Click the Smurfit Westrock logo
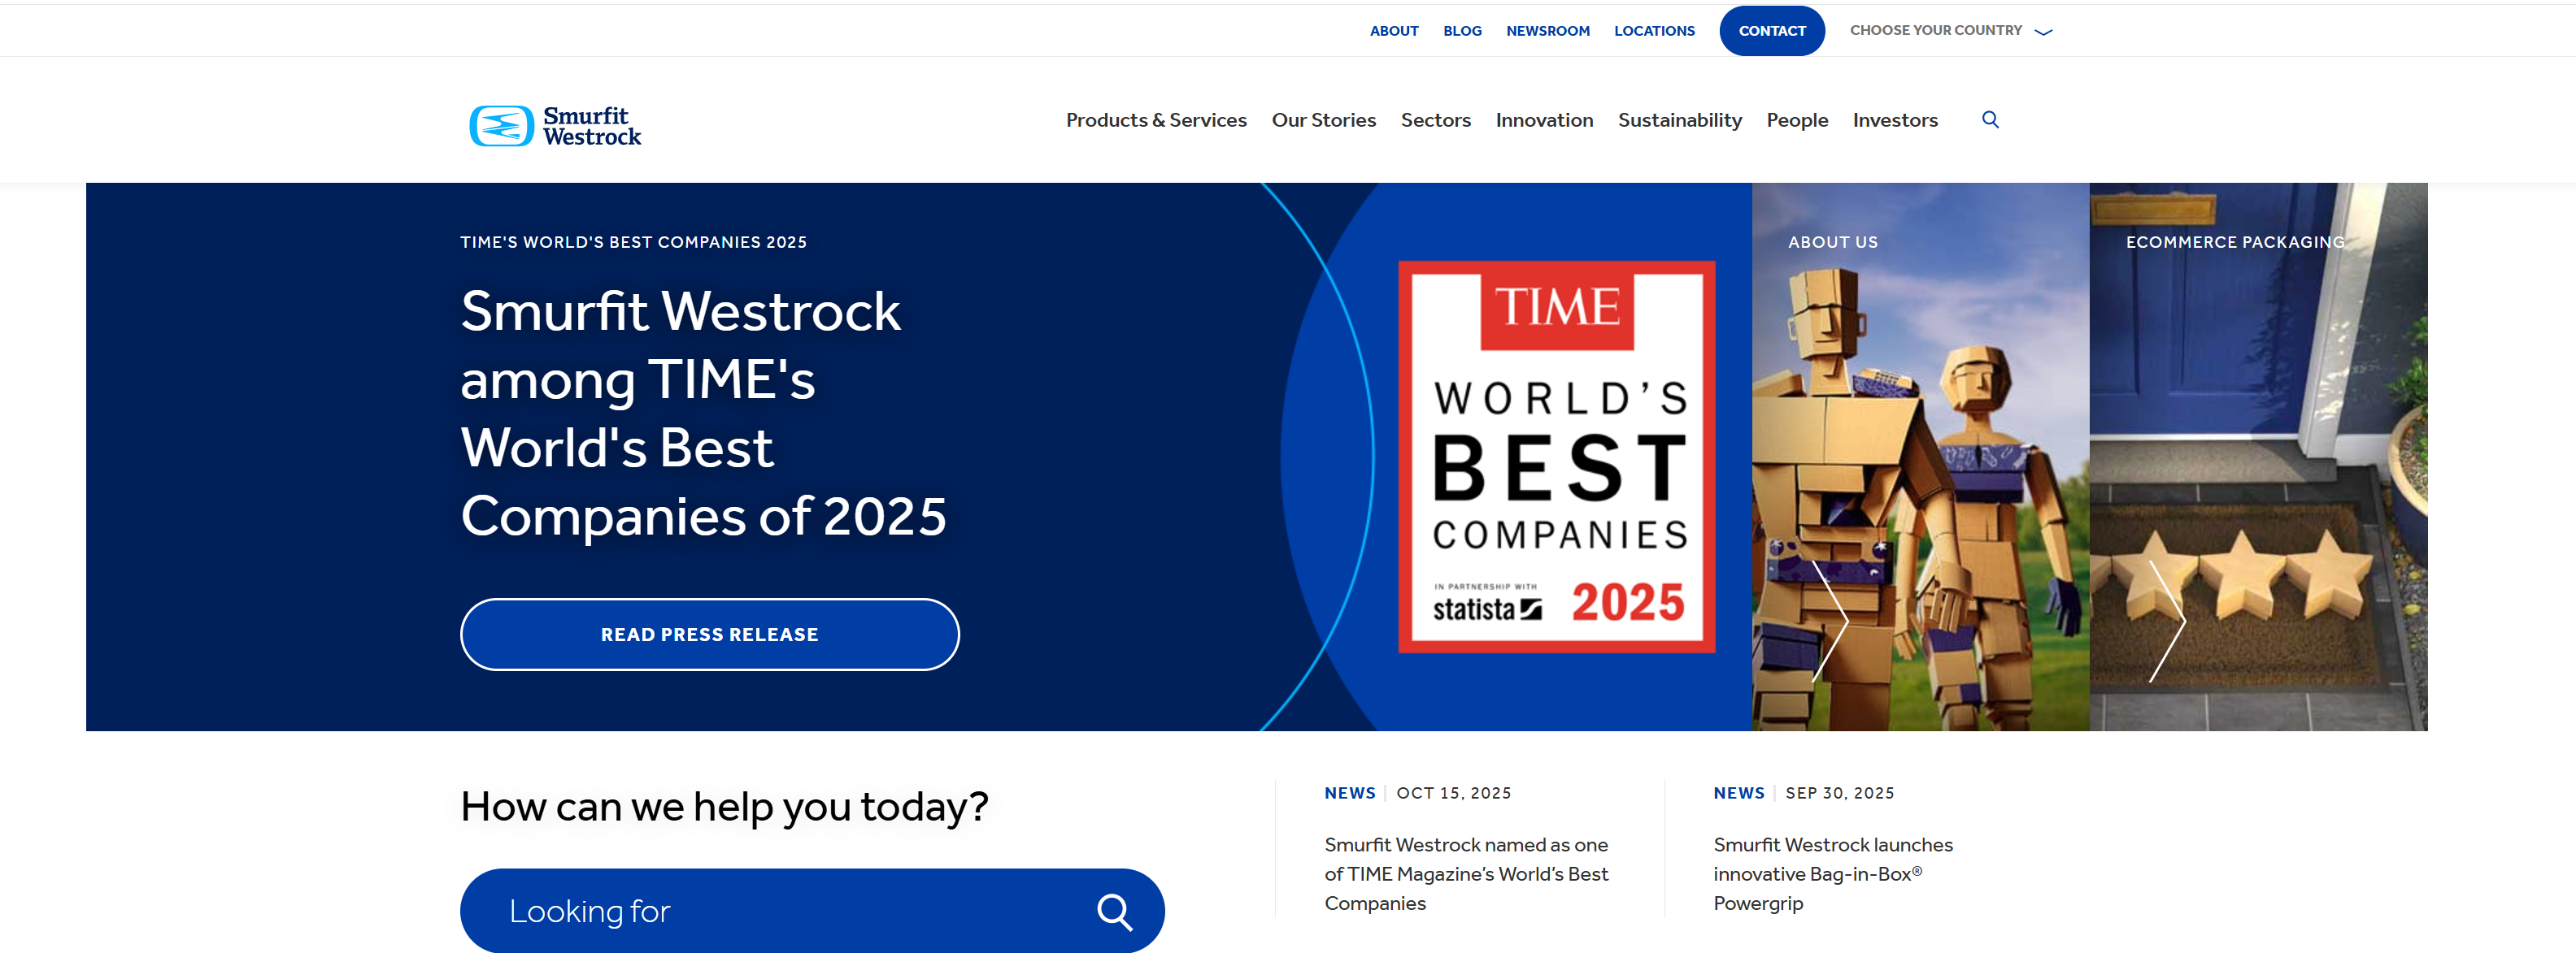 click(555, 126)
